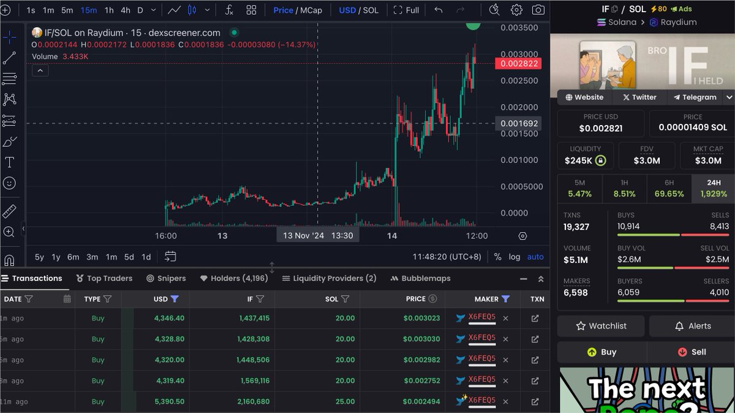Filter transactions by IF amount

260,299
